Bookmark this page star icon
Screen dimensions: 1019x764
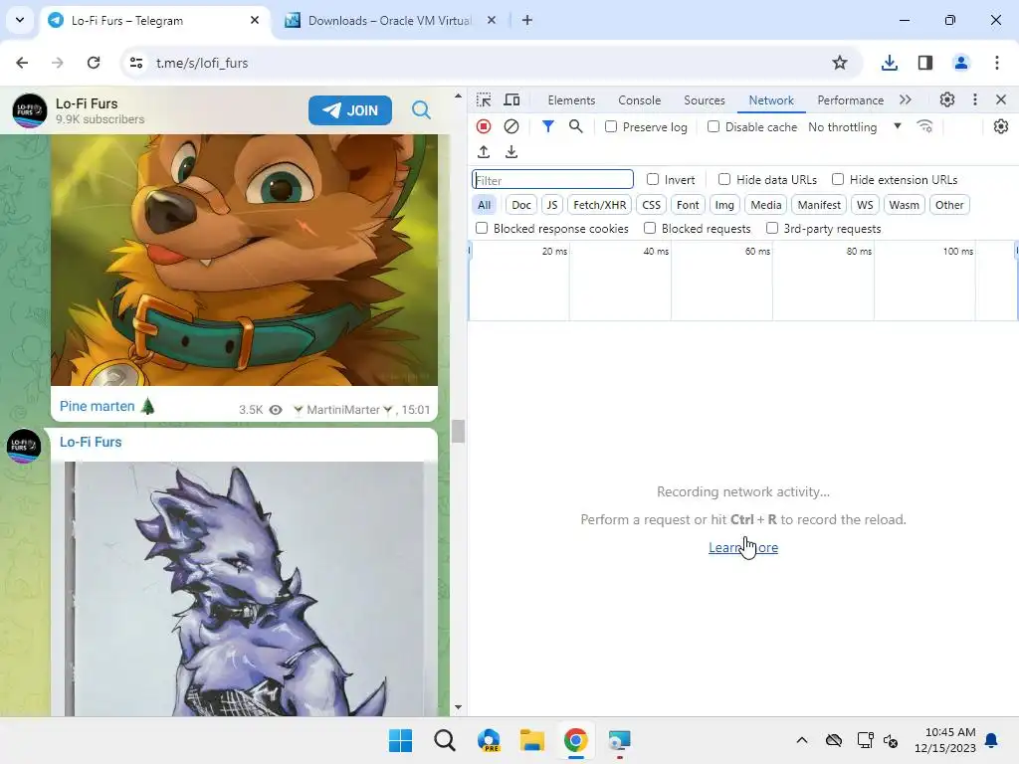click(840, 63)
